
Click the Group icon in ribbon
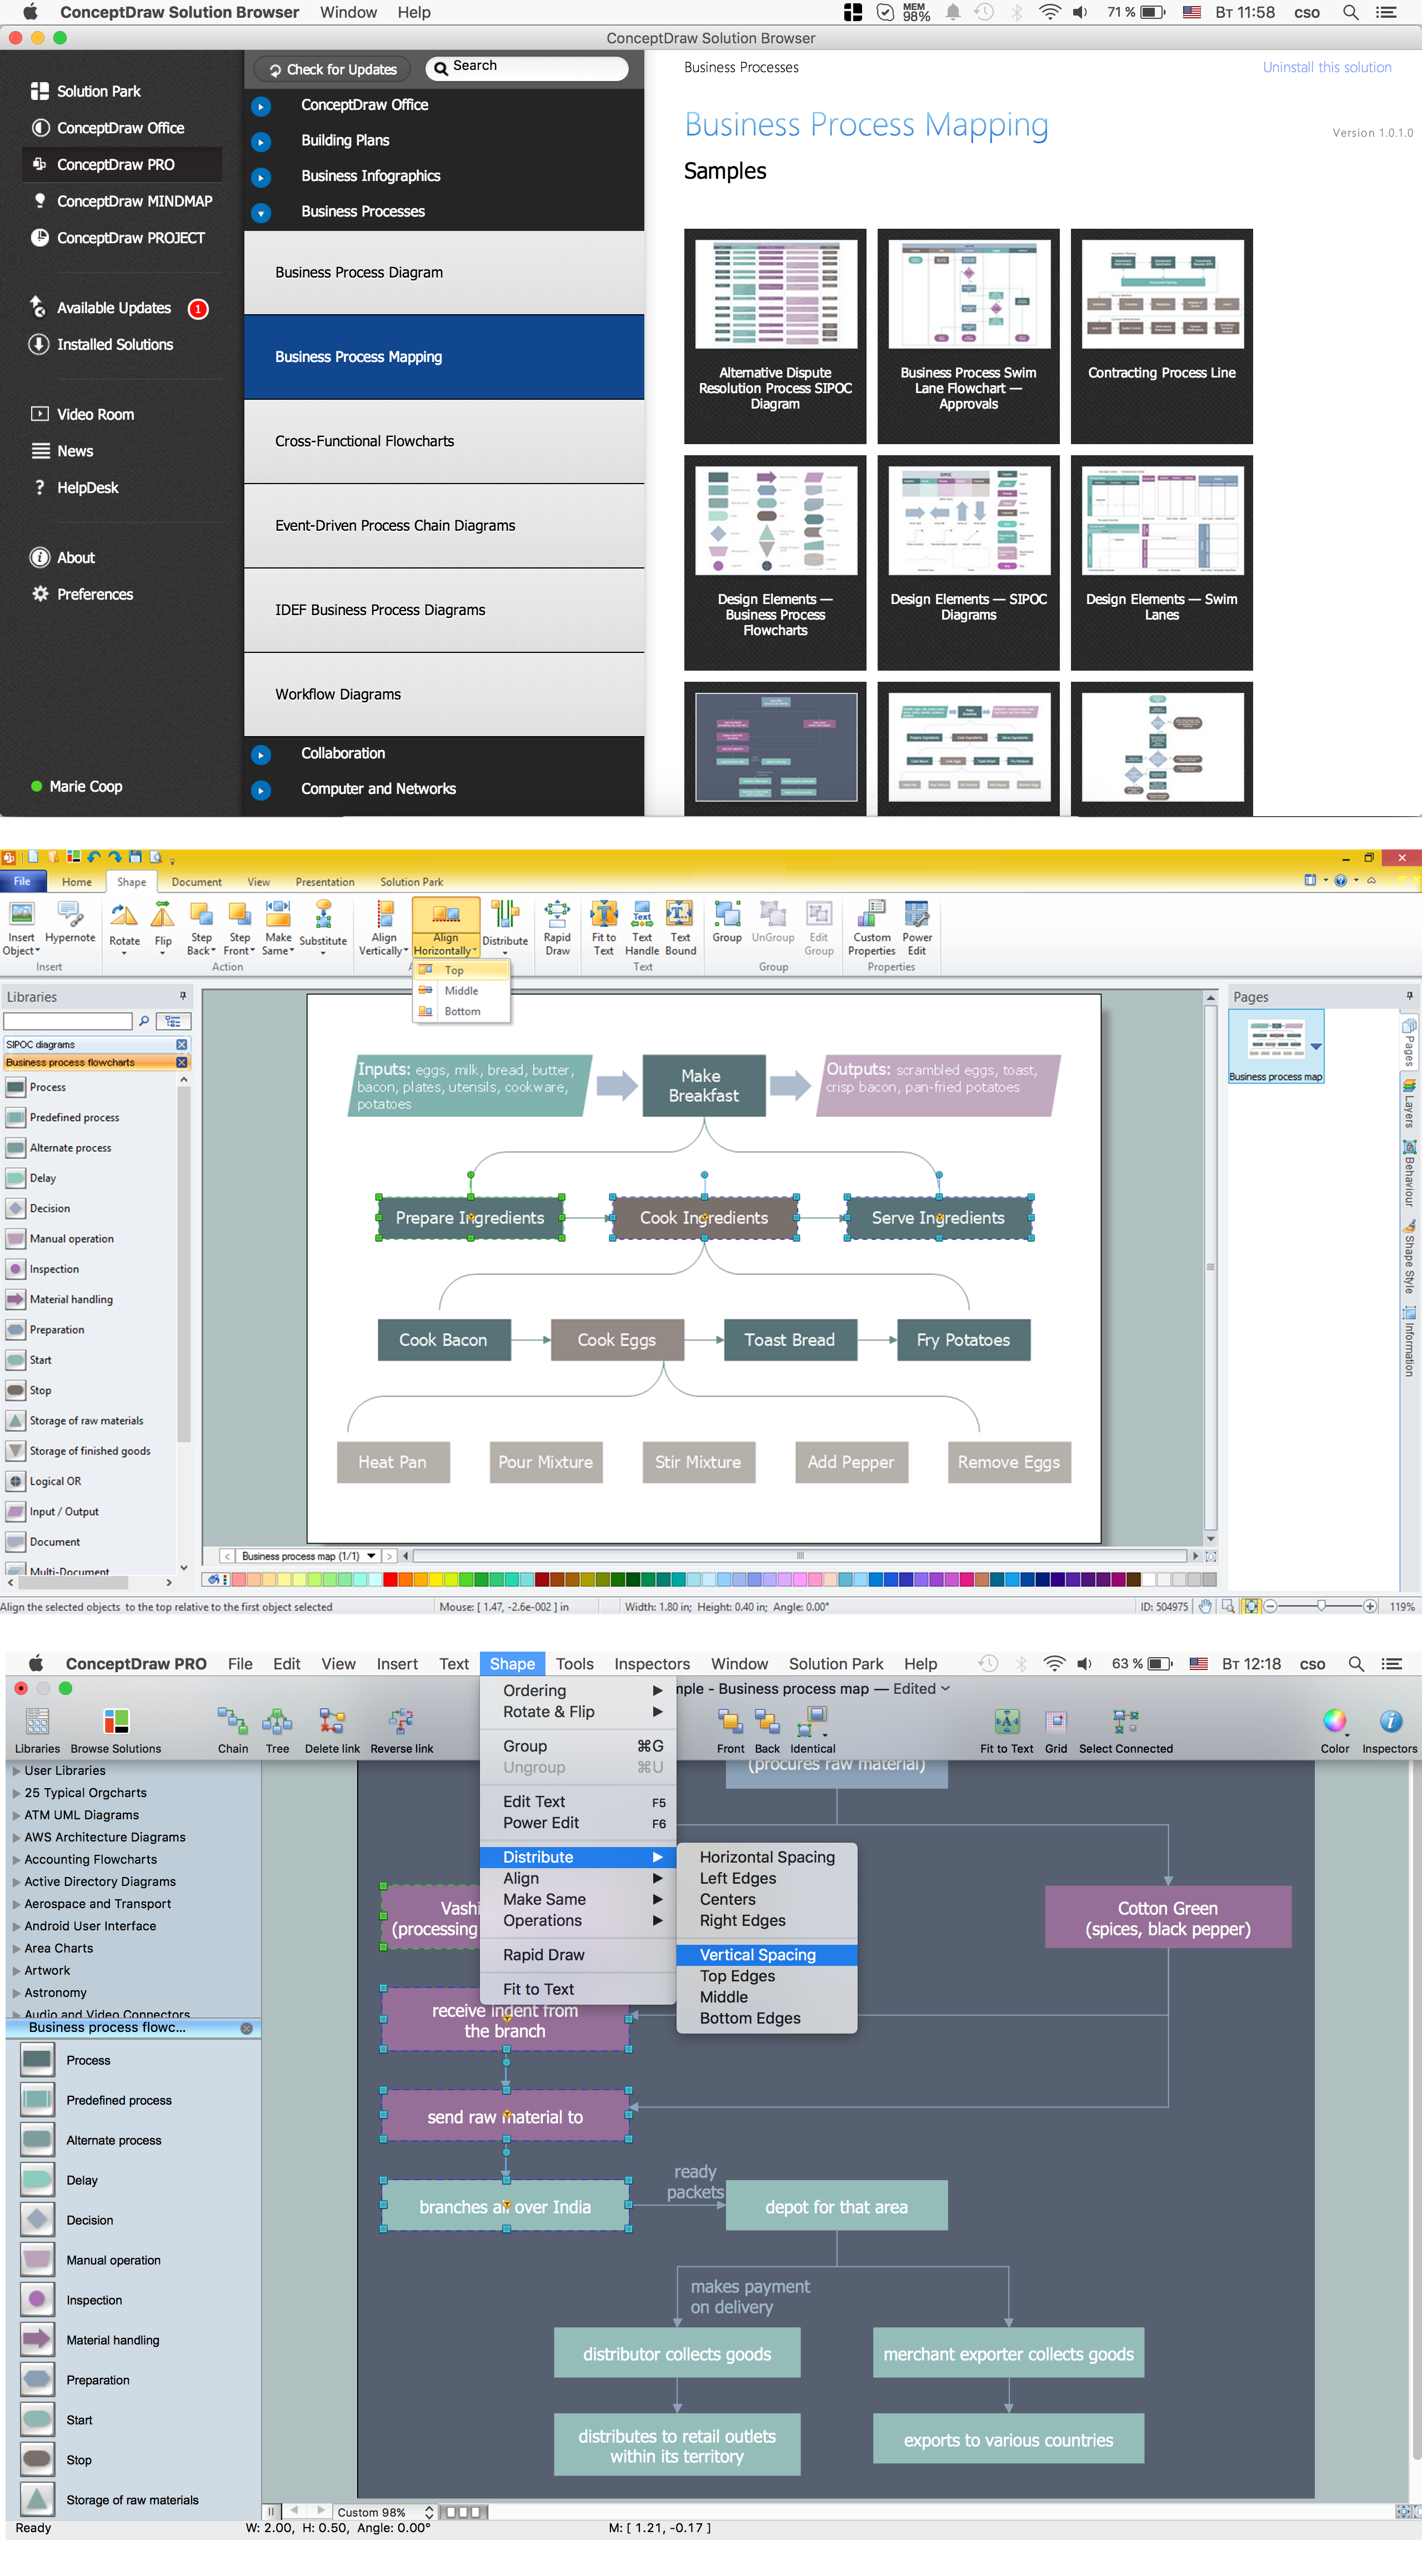coord(728,921)
